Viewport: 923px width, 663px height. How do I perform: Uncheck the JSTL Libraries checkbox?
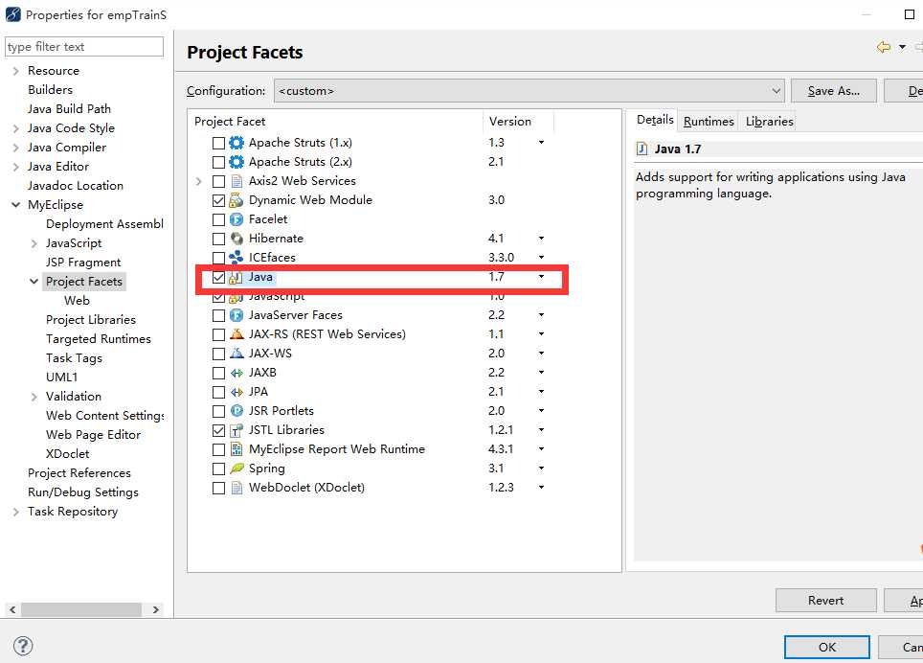pos(219,430)
